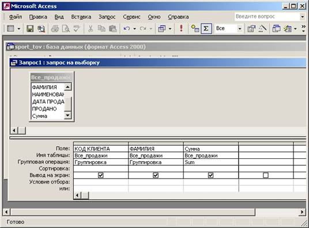This screenshot has height=228, width=309.
Task: Click the File Search toolbar icon
Action: 41,29
